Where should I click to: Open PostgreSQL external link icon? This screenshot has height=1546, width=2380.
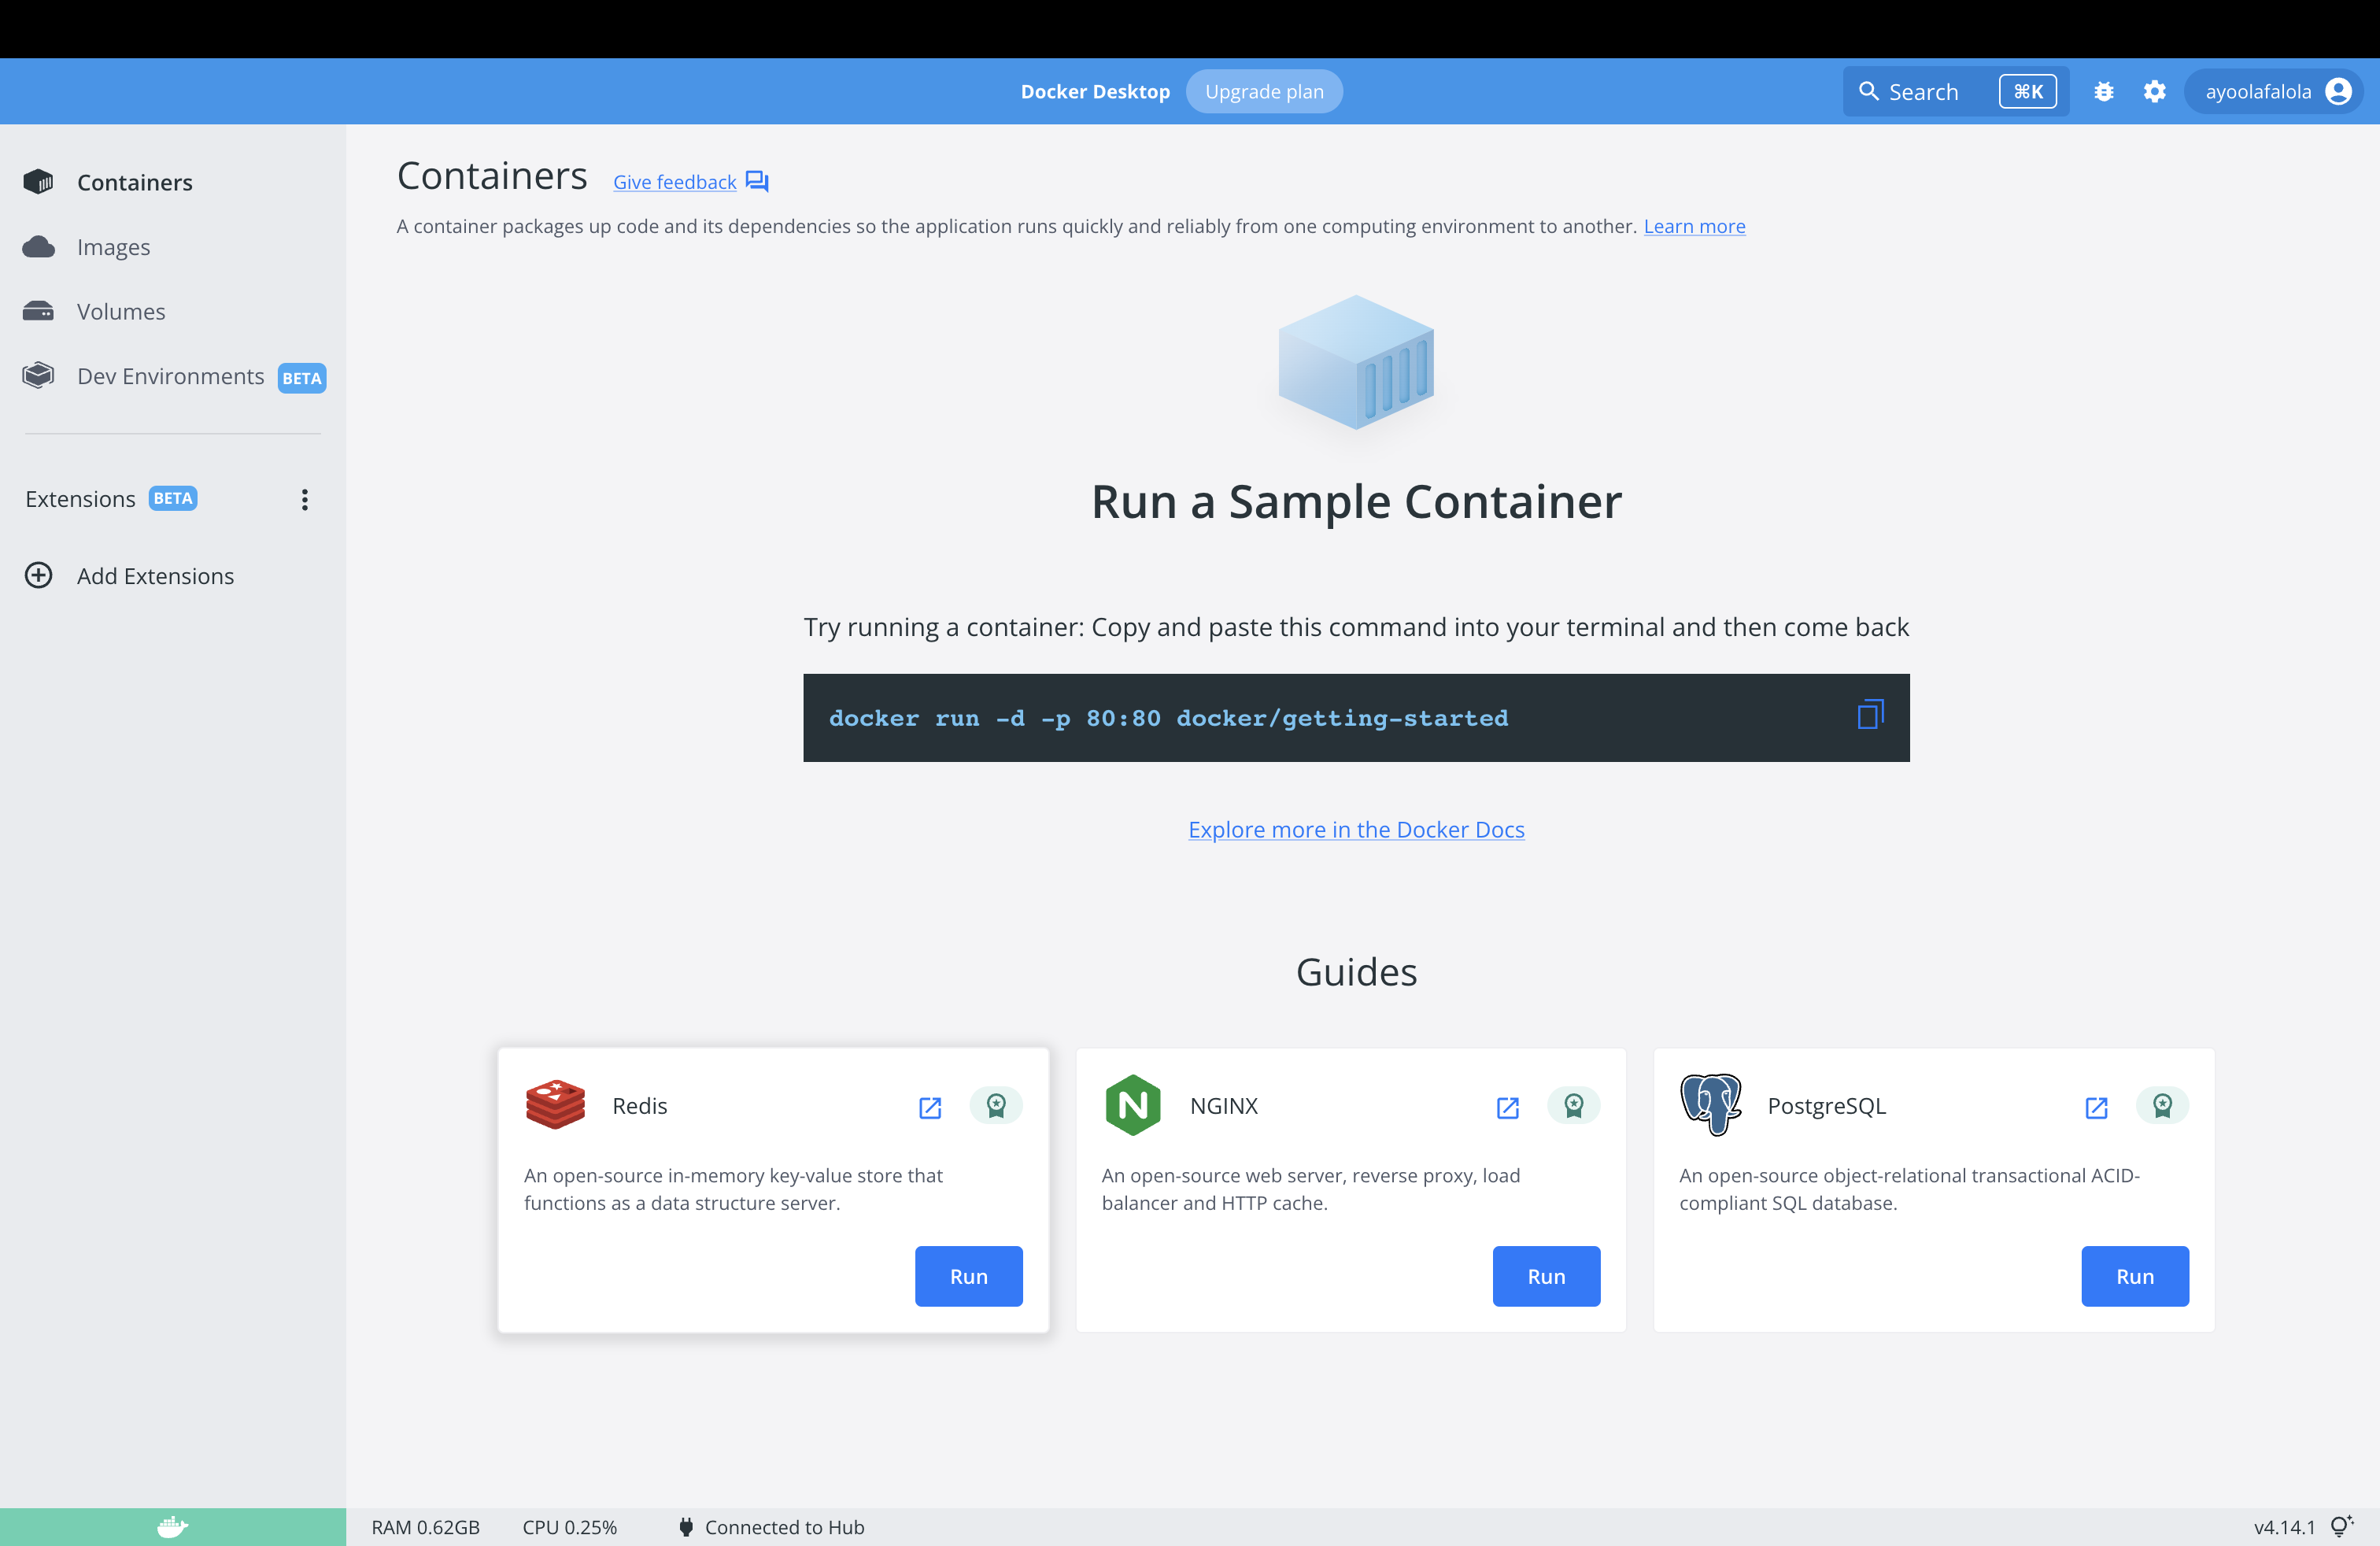[2097, 1107]
